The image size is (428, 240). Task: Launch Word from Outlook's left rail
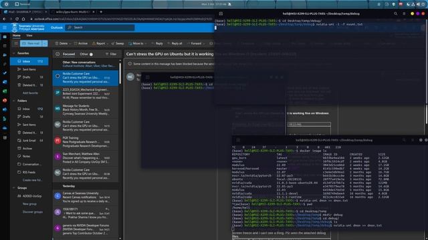click(x=5, y=82)
